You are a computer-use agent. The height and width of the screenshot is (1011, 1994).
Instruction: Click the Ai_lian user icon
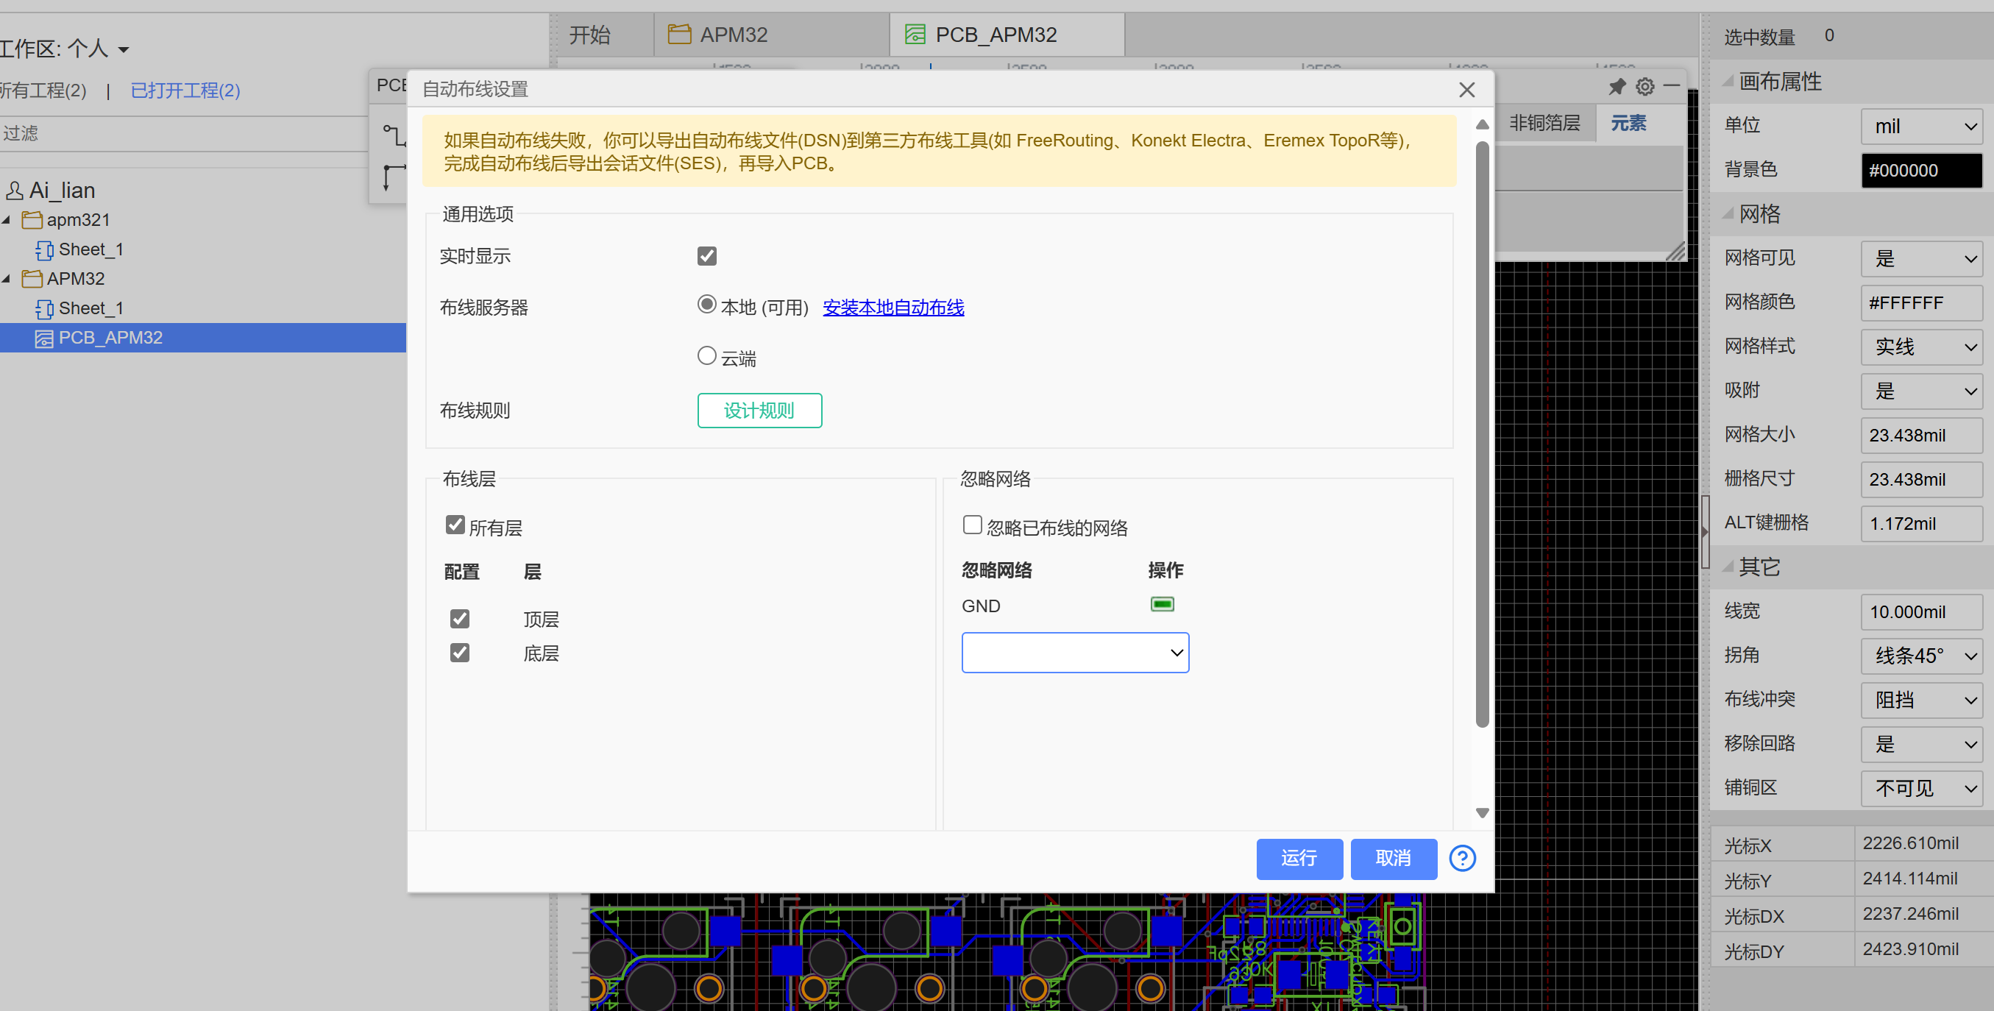click(14, 191)
